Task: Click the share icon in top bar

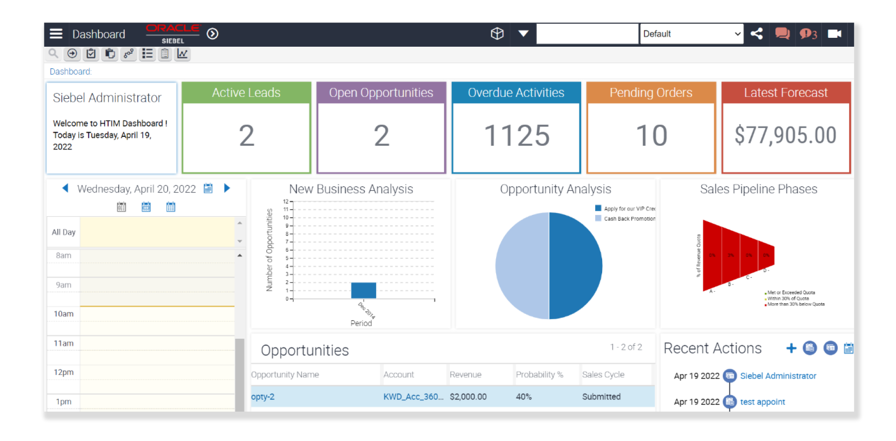Action: pos(757,33)
